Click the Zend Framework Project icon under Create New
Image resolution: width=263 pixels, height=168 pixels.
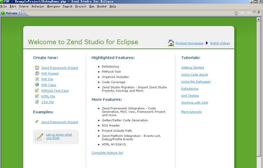(x=37, y=67)
